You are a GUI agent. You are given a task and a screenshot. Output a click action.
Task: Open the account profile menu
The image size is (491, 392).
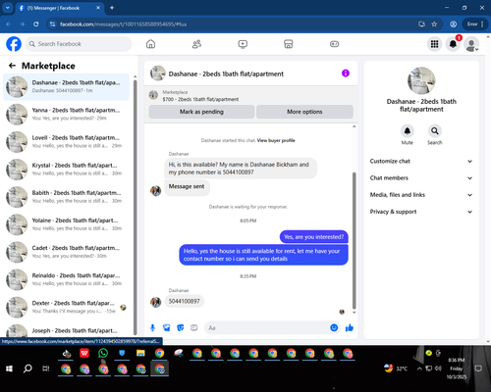click(x=471, y=44)
